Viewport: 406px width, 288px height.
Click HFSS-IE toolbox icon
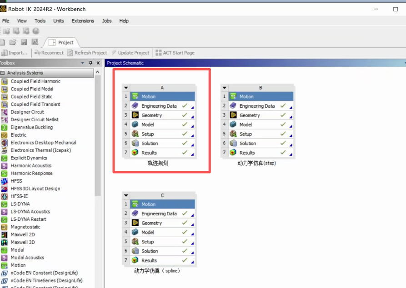[x=5, y=196]
